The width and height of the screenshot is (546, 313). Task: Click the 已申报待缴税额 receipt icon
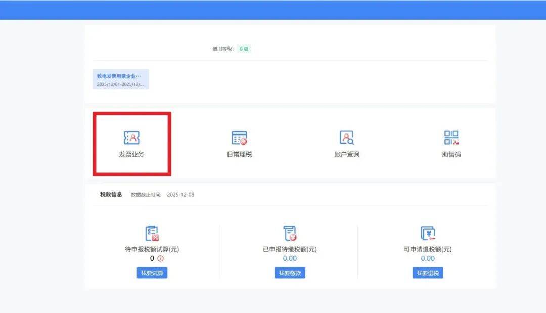[x=290, y=233]
